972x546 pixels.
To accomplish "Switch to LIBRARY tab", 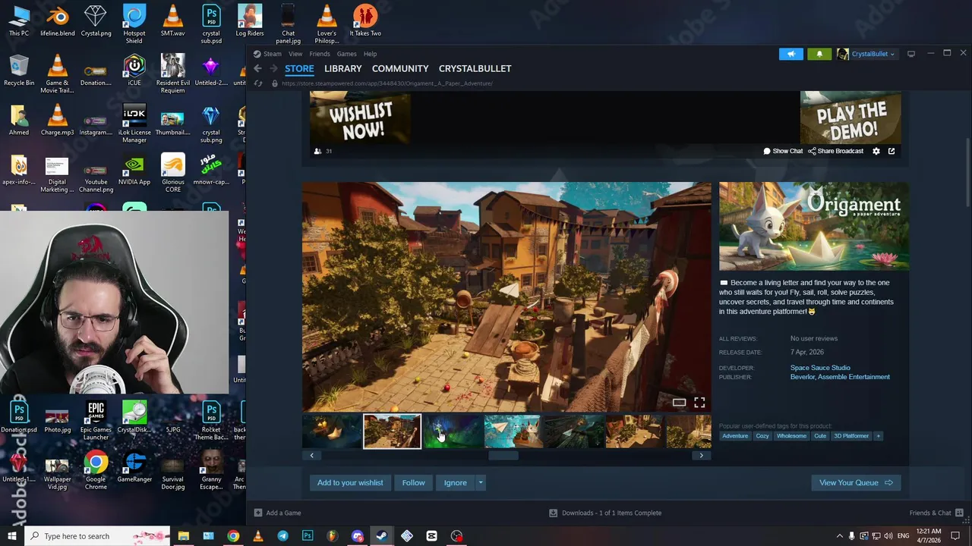I will click(x=342, y=68).
